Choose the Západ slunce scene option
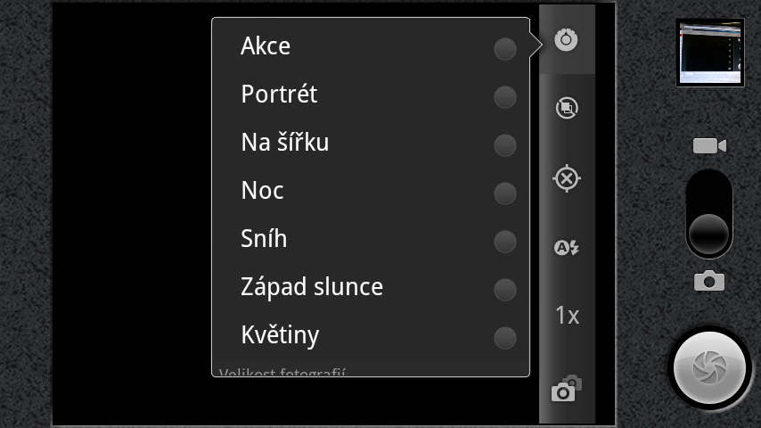The width and height of the screenshot is (761, 428). tap(371, 287)
